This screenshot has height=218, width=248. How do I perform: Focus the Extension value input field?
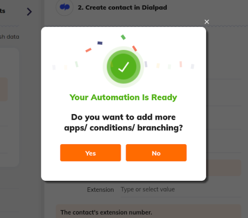point(181,189)
